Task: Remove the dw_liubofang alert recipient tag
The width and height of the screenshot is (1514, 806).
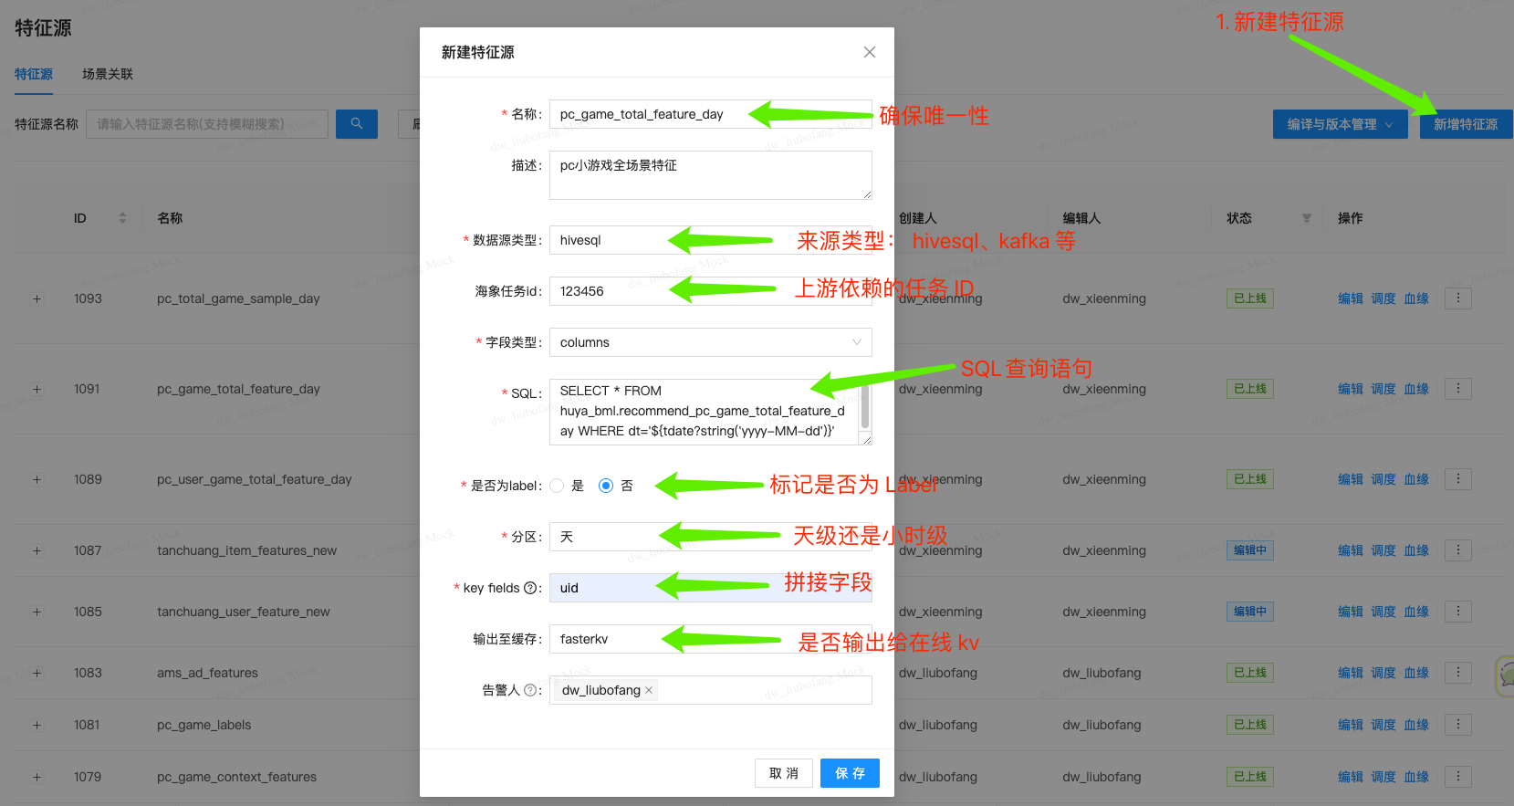Action: point(649,690)
